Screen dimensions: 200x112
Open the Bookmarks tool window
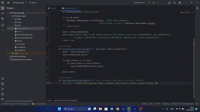[x=2, y=25]
